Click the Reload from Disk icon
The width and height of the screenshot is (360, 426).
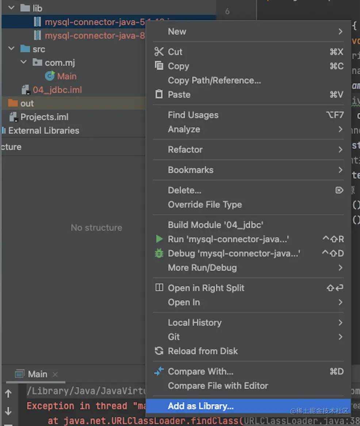[159, 351]
